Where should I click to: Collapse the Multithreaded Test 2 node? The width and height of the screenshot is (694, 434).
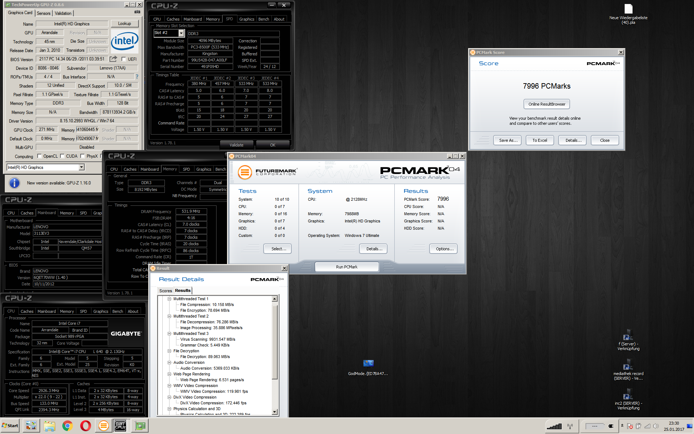[x=169, y=316]
